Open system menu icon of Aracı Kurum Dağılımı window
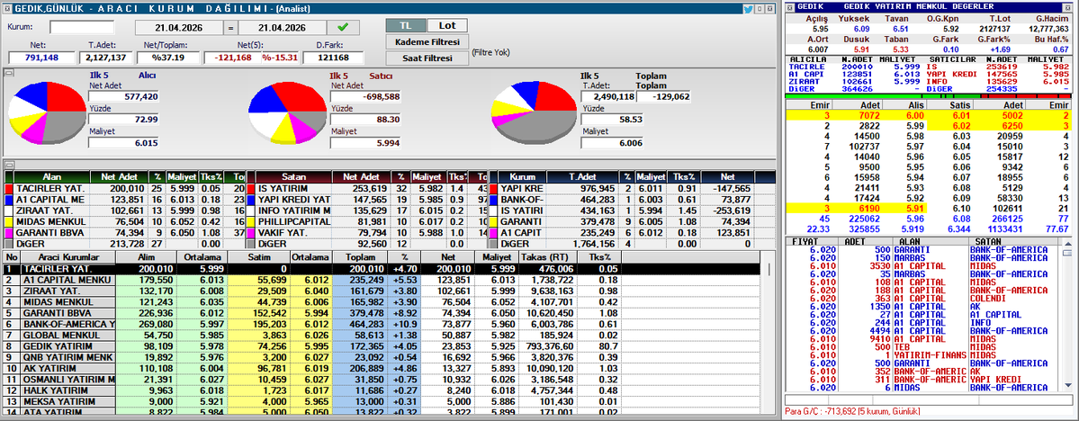This screenshot has height=421, width=1079. 7,9
